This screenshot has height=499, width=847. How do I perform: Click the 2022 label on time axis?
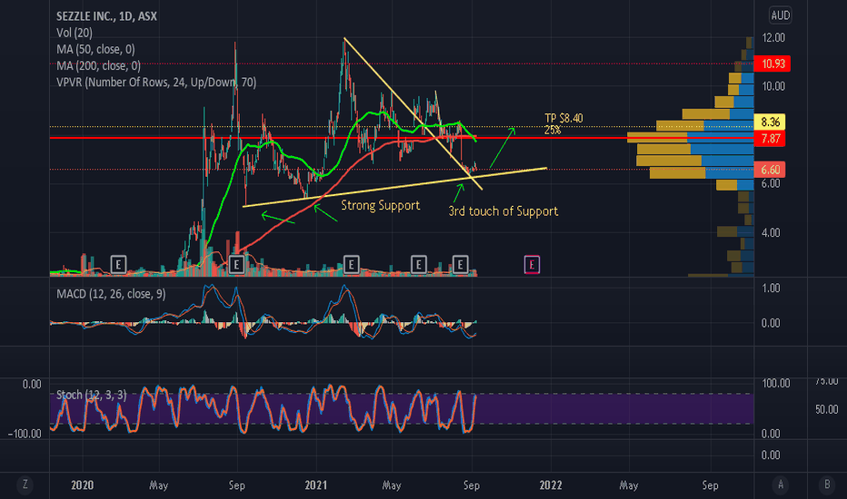551,485
